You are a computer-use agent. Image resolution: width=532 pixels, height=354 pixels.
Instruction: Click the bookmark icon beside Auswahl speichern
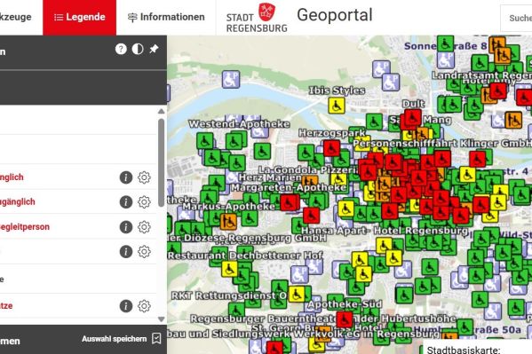coord(156,338)
